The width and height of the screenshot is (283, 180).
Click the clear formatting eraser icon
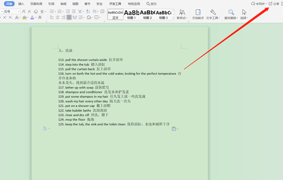pyautogui.click(x=36, y=11)
